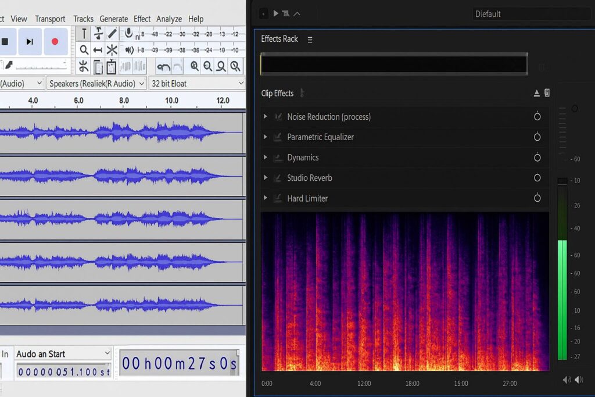The height and width of the screenshot is (397, 595).
Task: Select the Time Shift arrow tool
Action: [98, 50]
